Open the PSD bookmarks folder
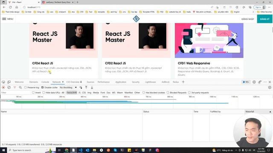 tap(160, 12)
